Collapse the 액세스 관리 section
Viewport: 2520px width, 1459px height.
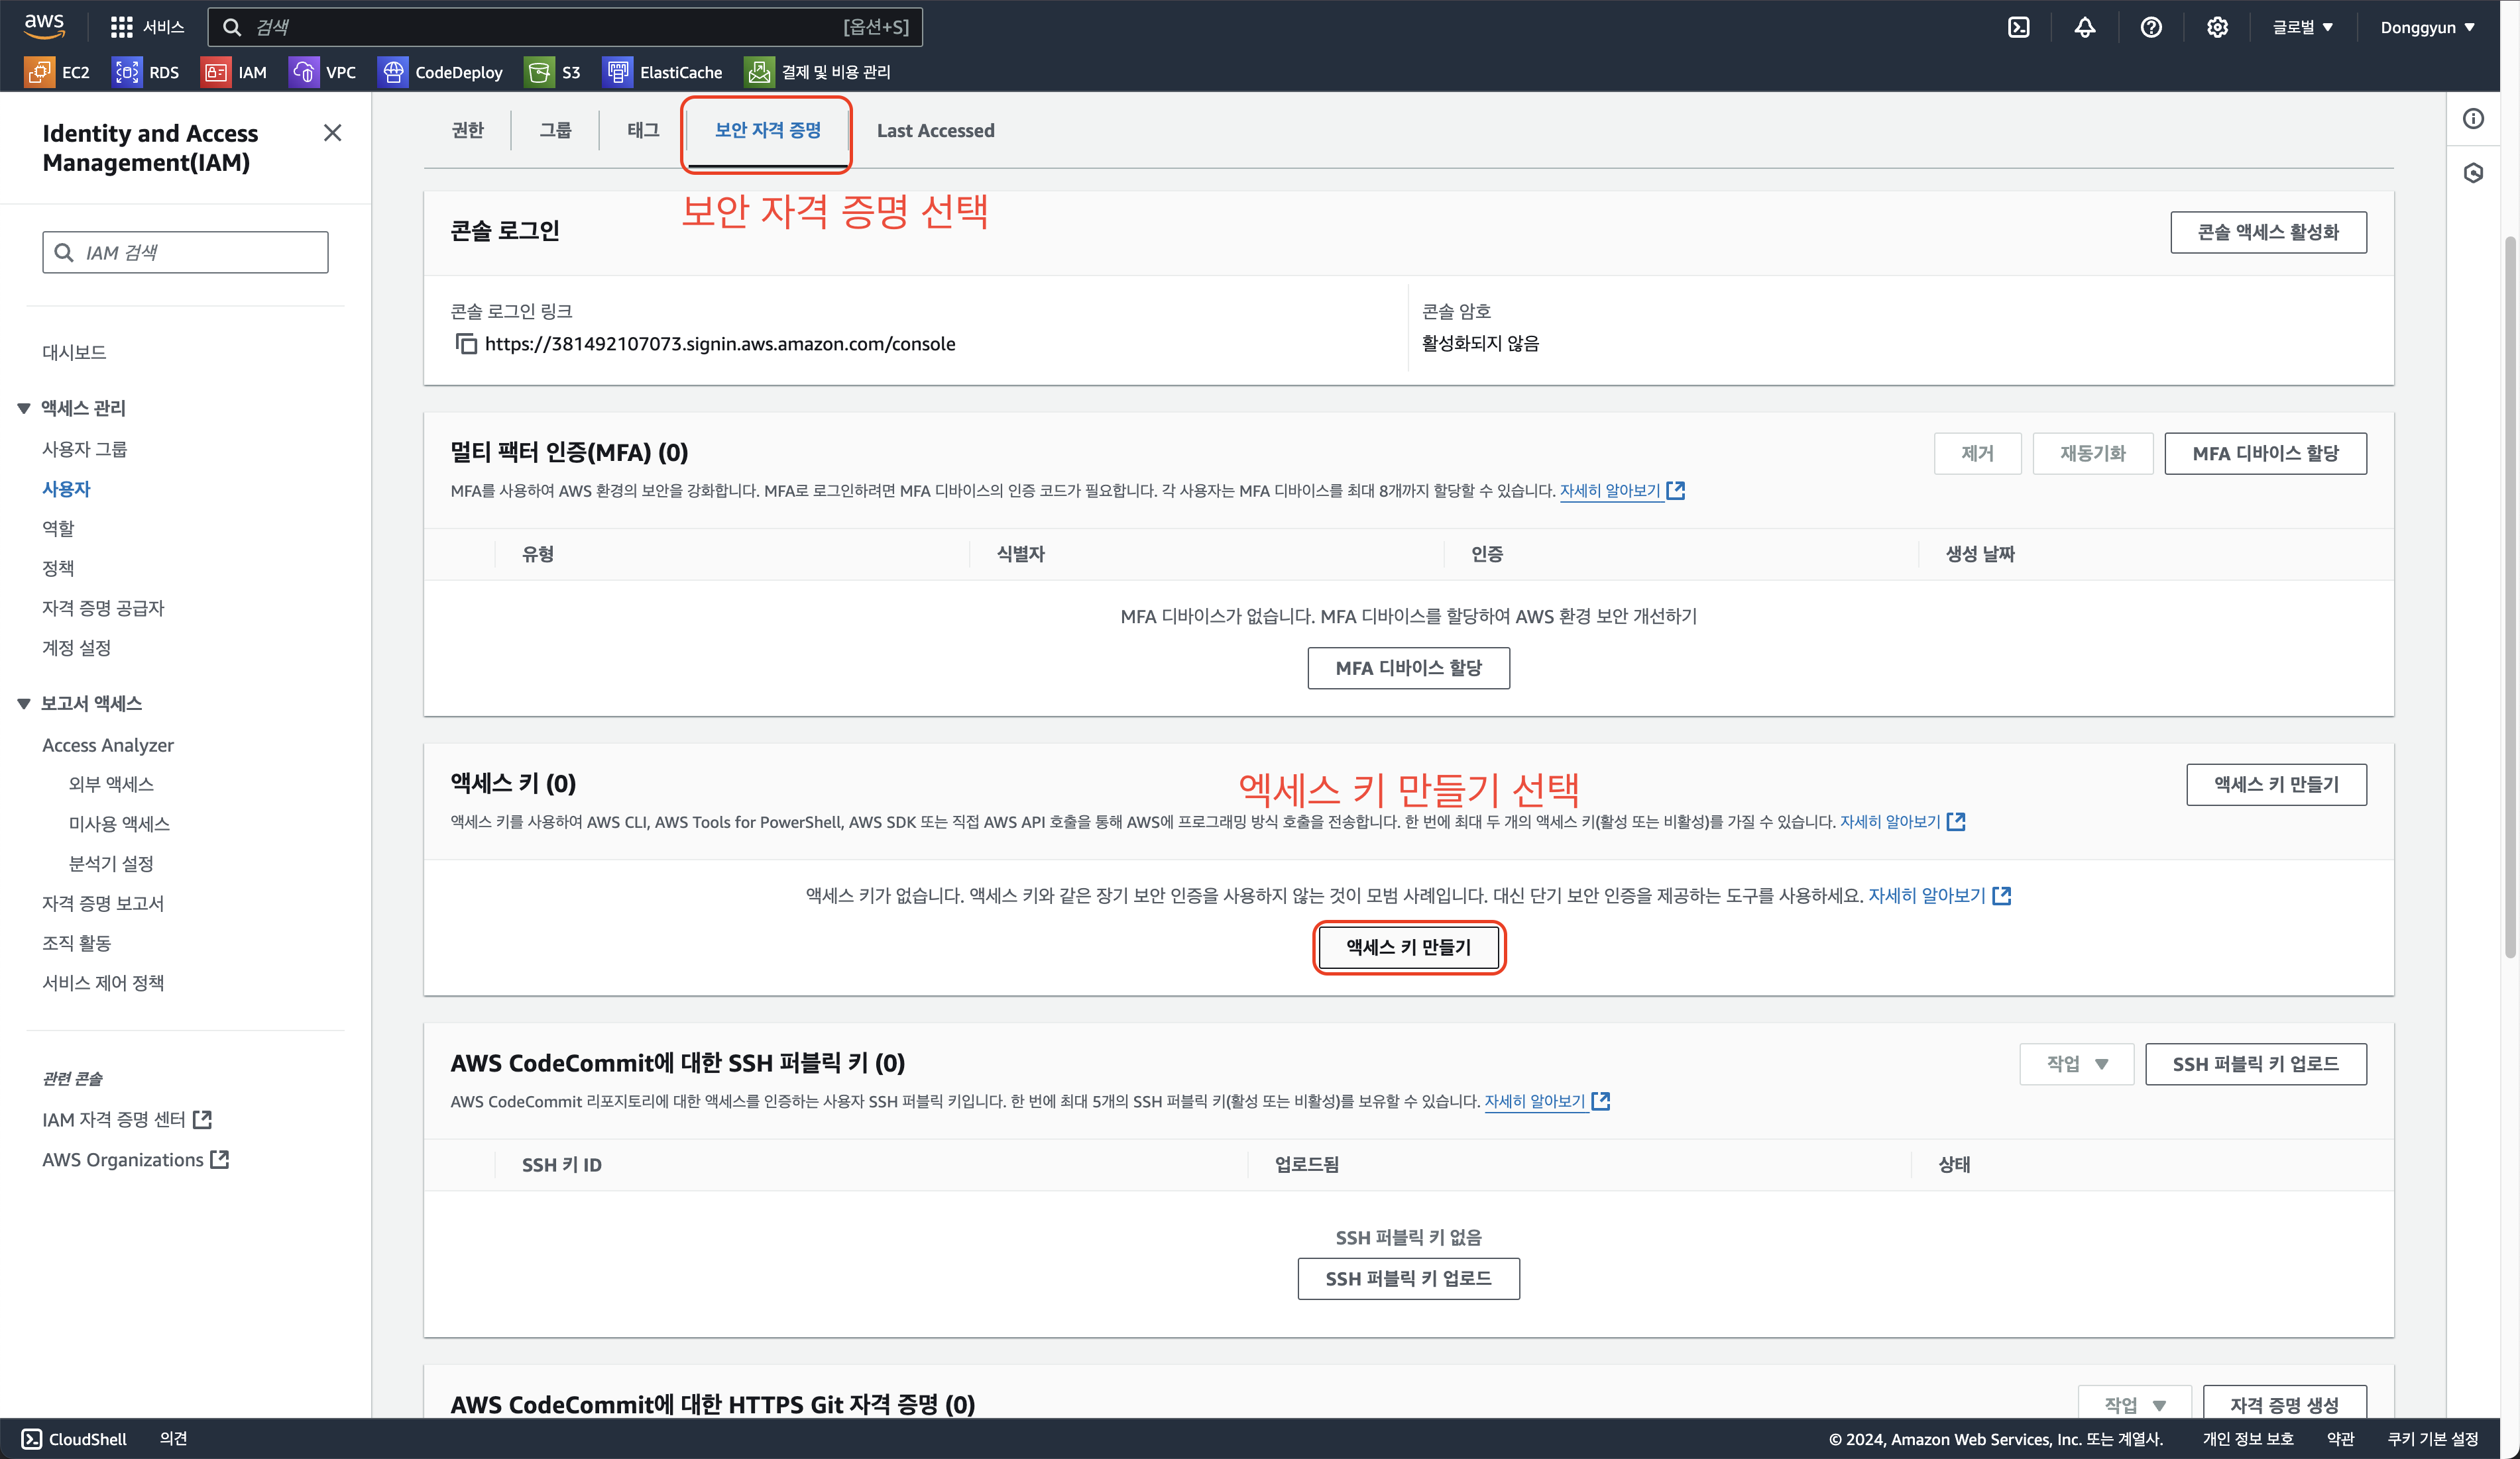pos(24,408)
